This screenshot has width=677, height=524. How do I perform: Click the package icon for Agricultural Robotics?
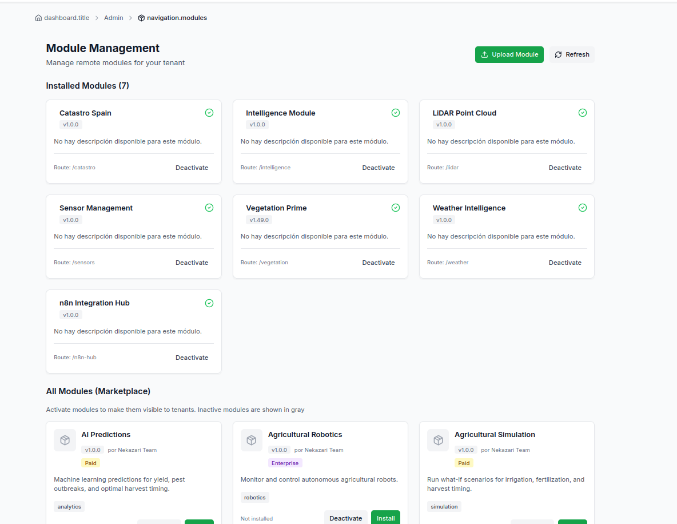[252, 440]
